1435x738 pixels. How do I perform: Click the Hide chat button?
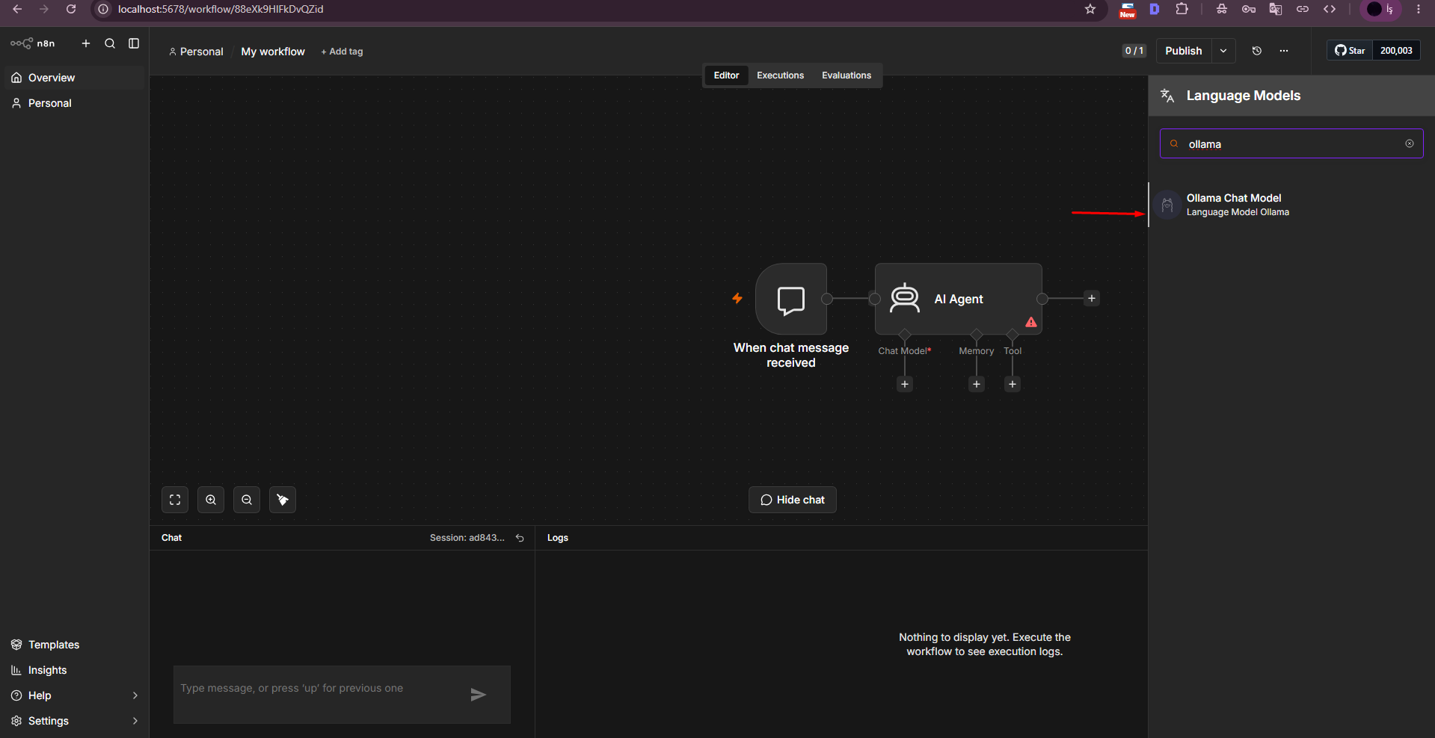pyautogui.click(x=793, y=500)
